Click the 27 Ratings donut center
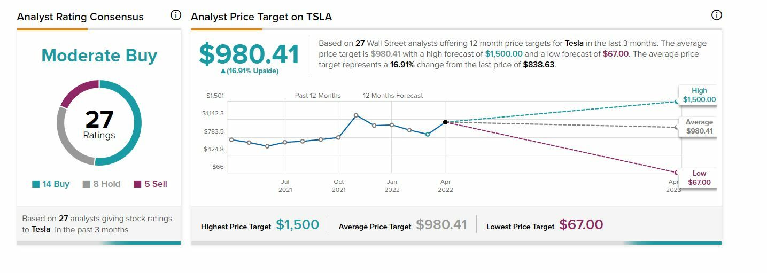767x273 pixels. point(99,124)
